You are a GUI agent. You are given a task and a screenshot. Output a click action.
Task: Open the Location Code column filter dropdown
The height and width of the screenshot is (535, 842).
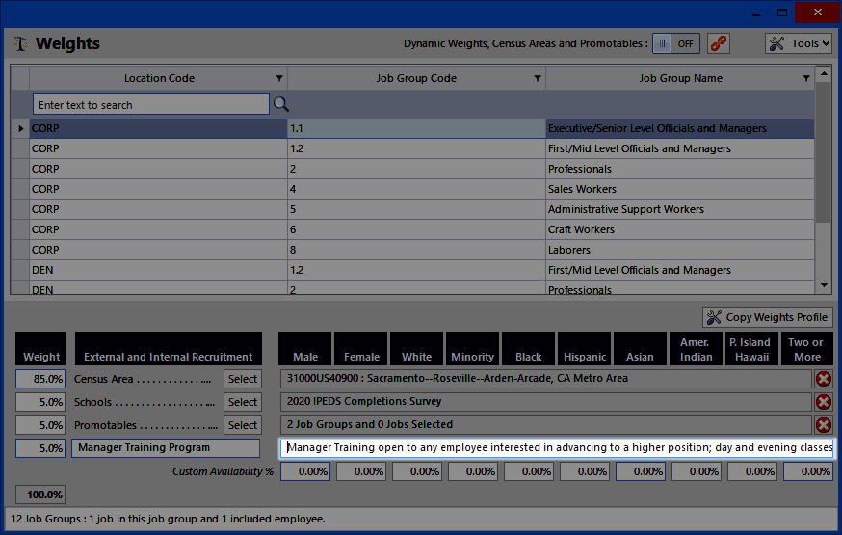[x=279, y=78]
